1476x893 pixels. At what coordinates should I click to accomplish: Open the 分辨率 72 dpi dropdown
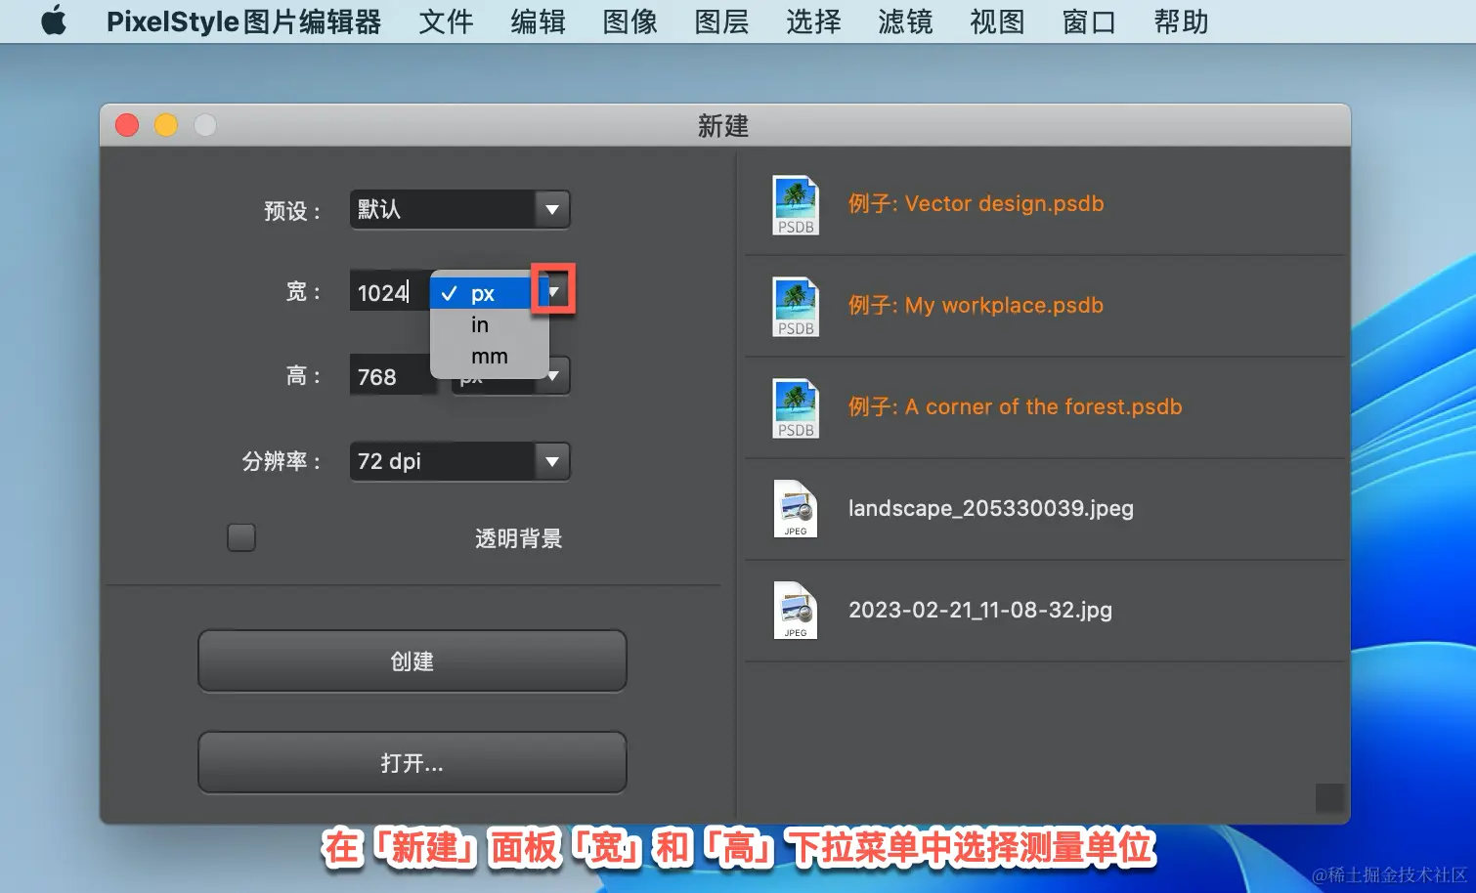(459, 461)
